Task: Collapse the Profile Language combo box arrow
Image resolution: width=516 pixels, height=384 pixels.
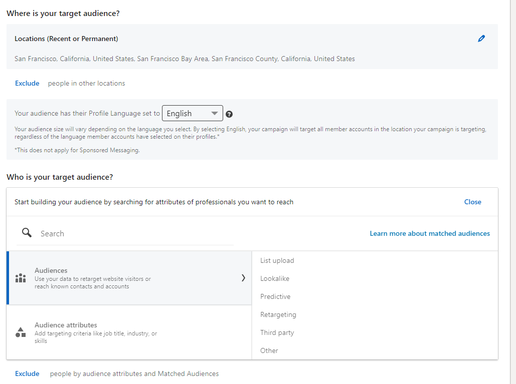Action: pos(215,113)
